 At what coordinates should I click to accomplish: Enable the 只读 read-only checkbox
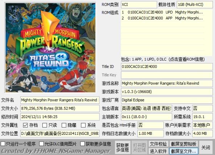click(x=45, y=125)
